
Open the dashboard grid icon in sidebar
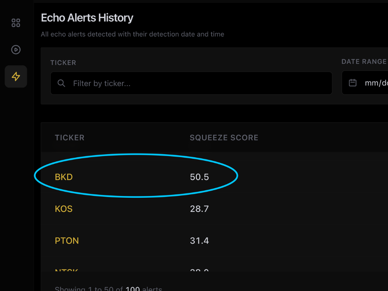point(16,23)
